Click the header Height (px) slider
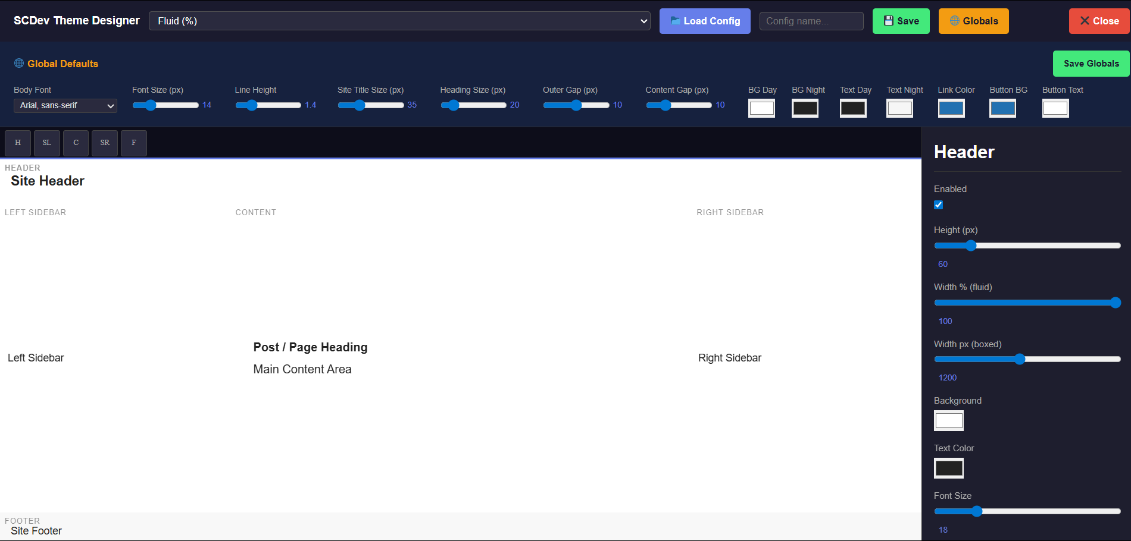The width and height of the screenshot is (1131, 541). point(1027,246)
